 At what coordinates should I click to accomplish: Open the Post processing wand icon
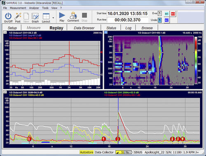pyautogui.click(x=18, y=16)
